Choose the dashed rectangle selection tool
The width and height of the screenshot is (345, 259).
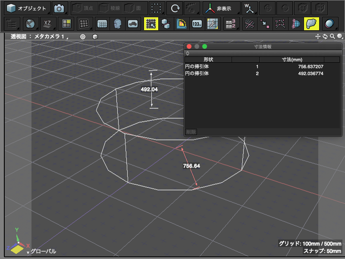[157, 8]
